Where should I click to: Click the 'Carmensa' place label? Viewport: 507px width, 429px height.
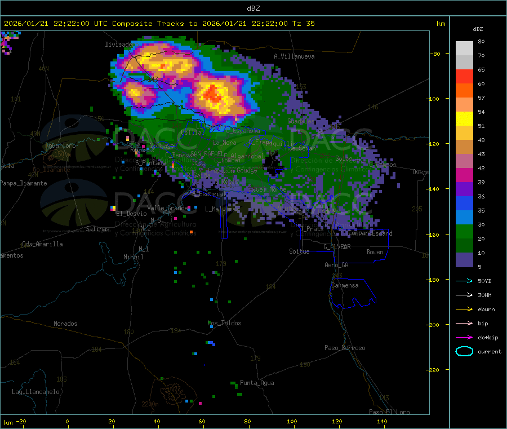pos(345,286)
